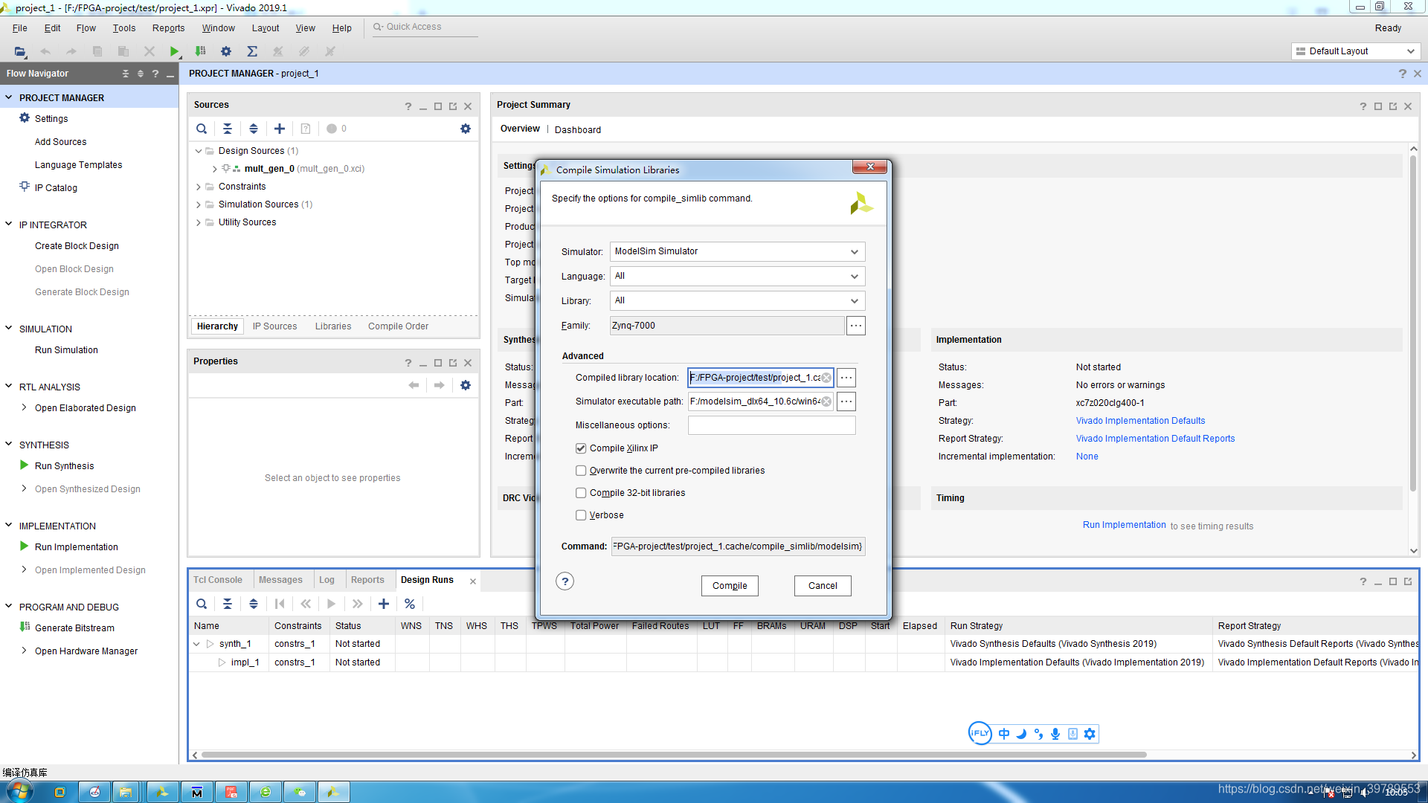Switch to the Tcl Console tab
Image resolution: width=1428 pixels, height=803 pixels.
click(x=218, y=580)
